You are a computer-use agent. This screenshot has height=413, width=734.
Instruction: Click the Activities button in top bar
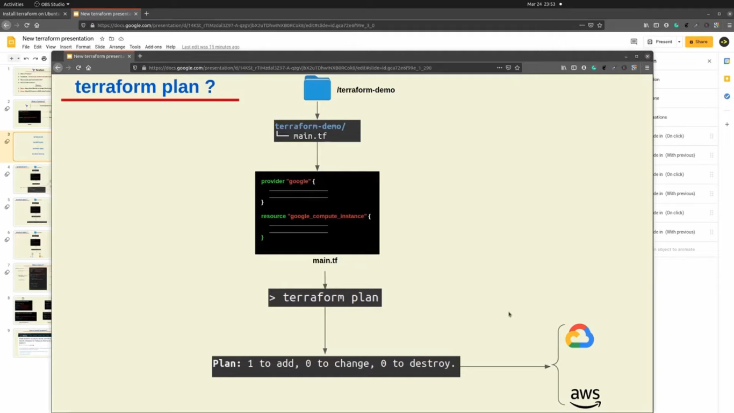tap(13, 4)
